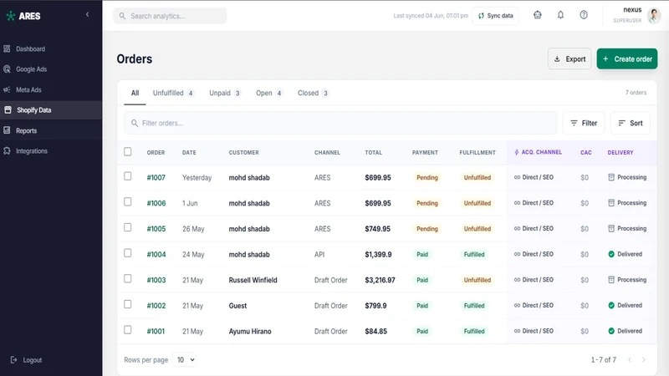Viewport: 669px width, 376px height.
Task: Click customer Russell Winfield
Action: (253, 280)
